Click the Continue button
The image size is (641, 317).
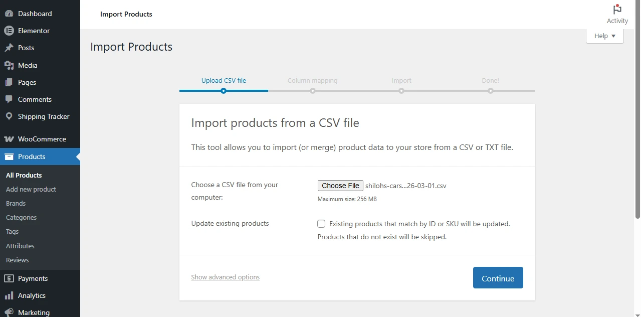point(497,278)
